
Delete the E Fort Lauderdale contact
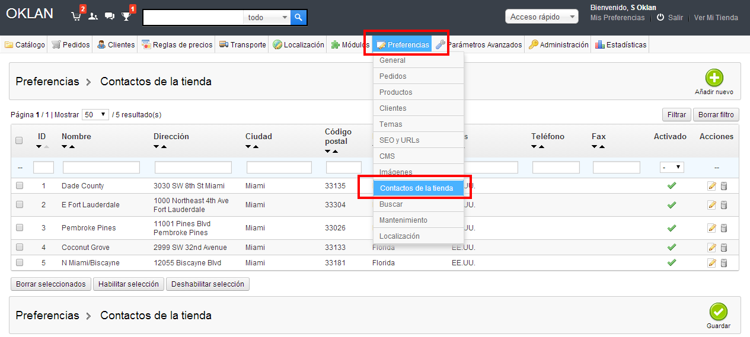click(x=724, y=205)
